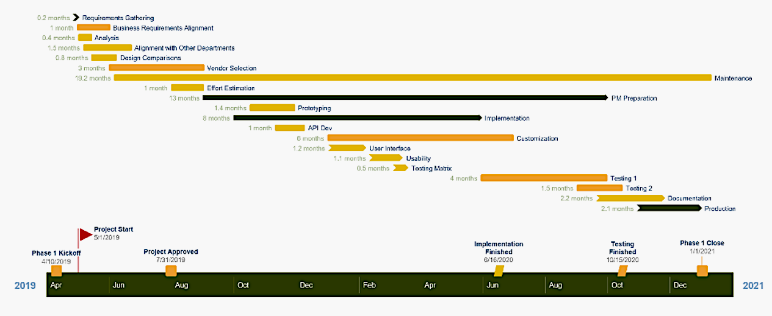Click the Requirements Gathering chevron icon

click(x=76, y=18)
